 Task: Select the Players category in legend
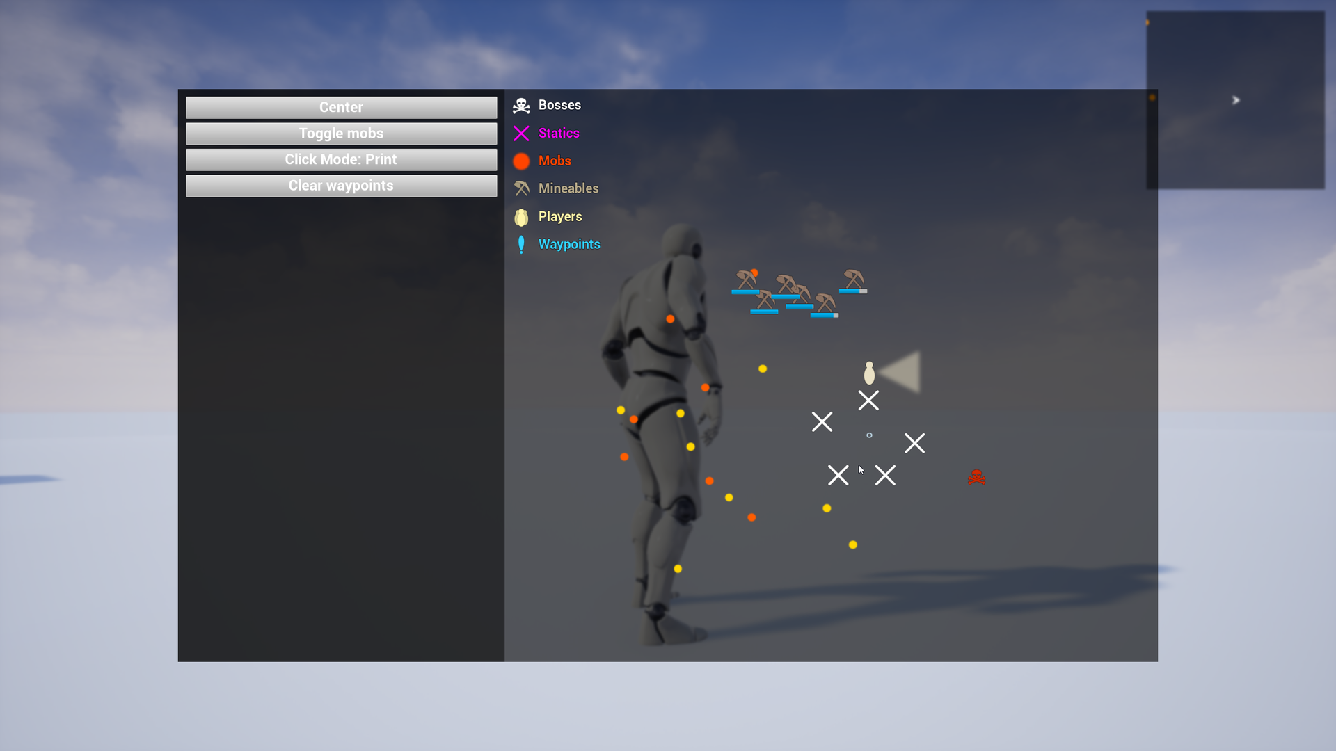tap(559, 216)
